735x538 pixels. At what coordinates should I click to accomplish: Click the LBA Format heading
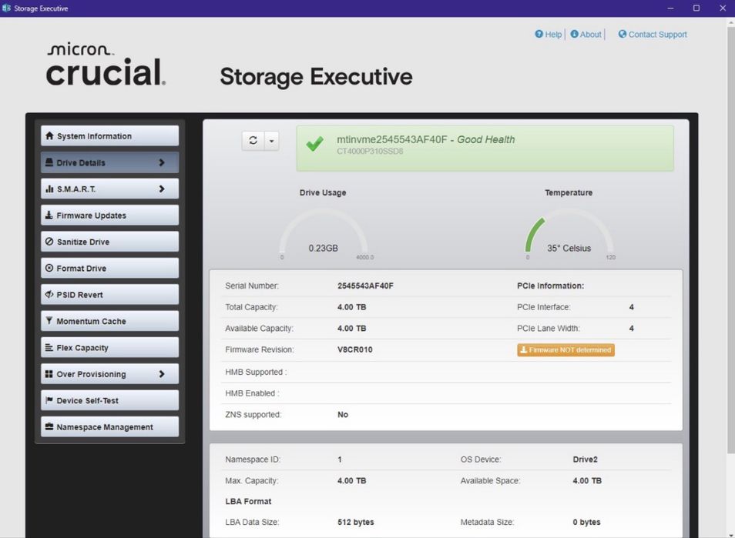(x=248, y=501)
